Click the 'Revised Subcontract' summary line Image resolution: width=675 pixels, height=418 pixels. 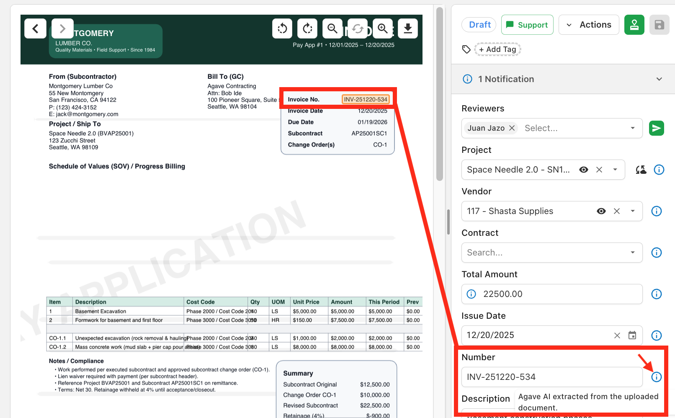(x=336, y=405)
